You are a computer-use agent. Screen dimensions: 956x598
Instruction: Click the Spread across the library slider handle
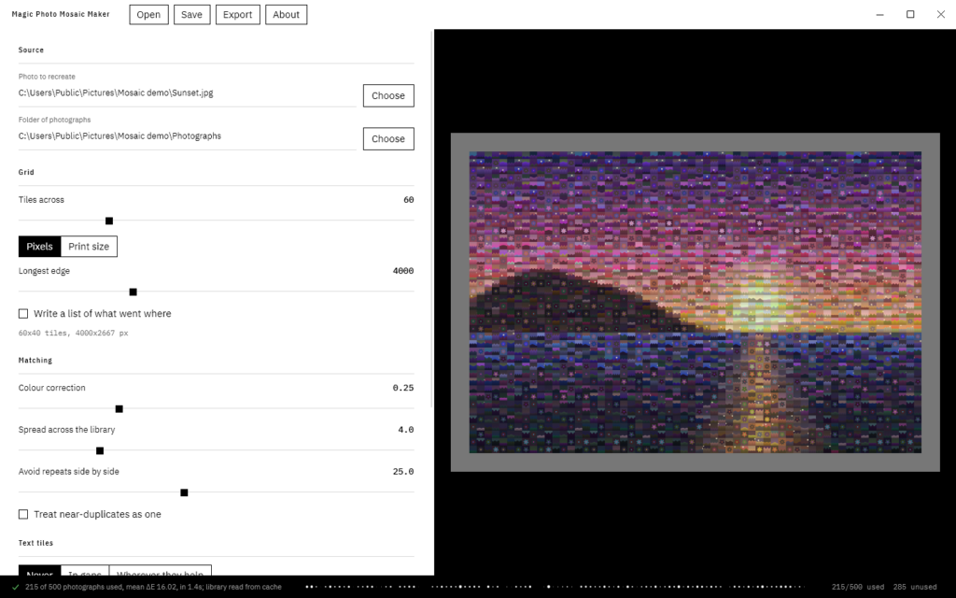(x=100, y=451)
